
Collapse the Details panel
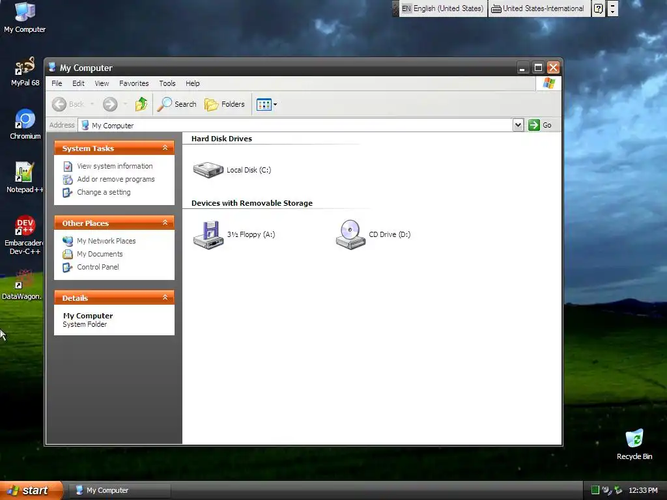pyautogui.click(x=165, y=298)
